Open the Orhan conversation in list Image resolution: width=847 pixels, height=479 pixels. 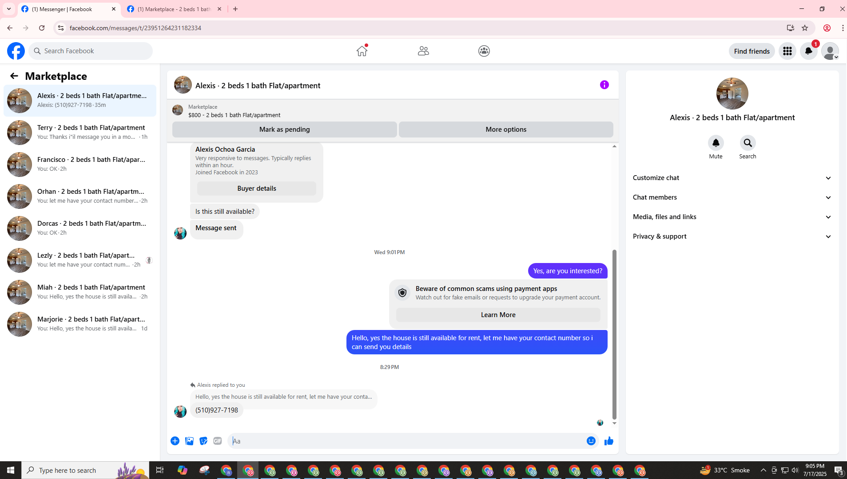click(80, 196)
